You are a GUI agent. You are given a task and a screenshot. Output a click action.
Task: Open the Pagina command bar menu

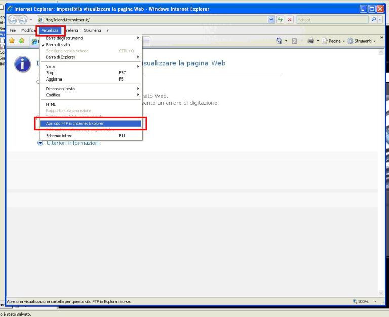(x=333, y=41)
